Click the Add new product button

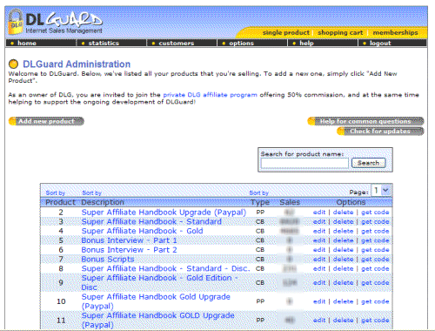46,121
